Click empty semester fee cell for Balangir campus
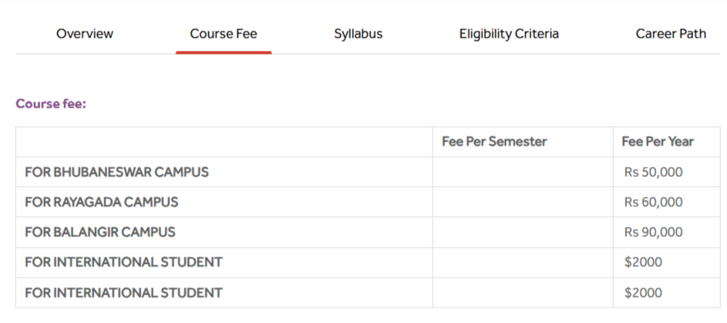 523,232
